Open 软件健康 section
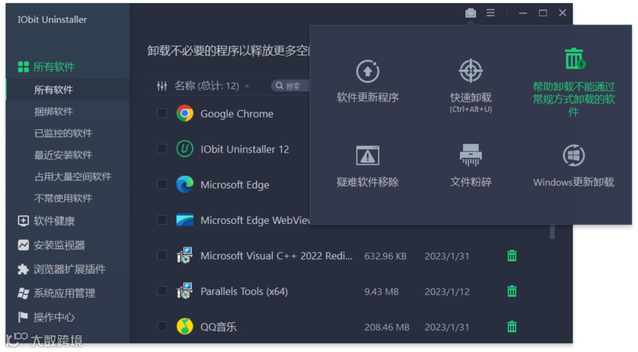The image size is (638, 352). click(47, 220)
